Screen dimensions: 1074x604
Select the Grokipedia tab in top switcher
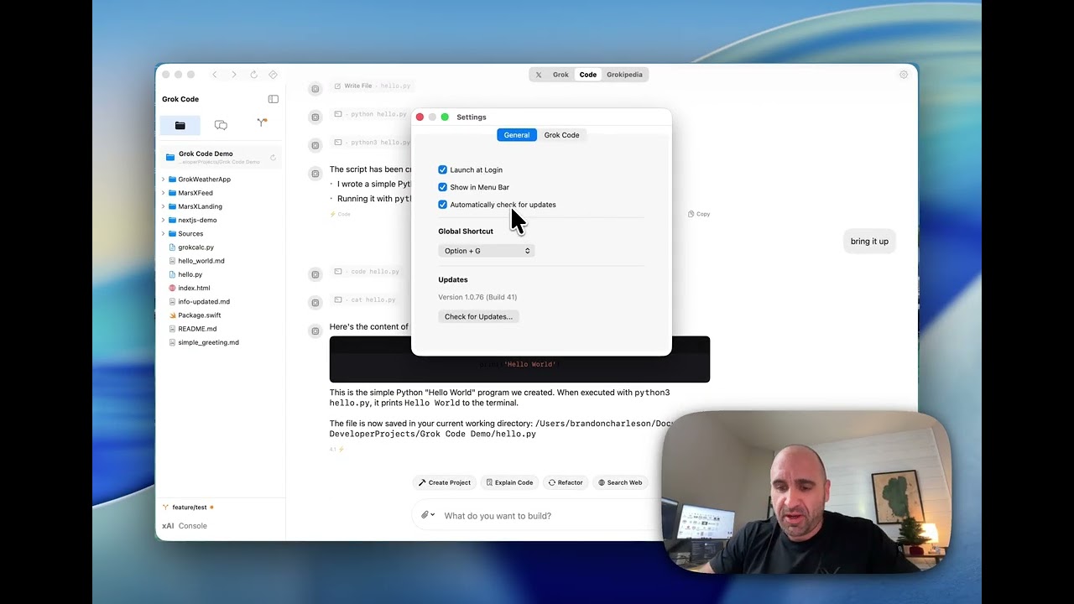[624, 75]
